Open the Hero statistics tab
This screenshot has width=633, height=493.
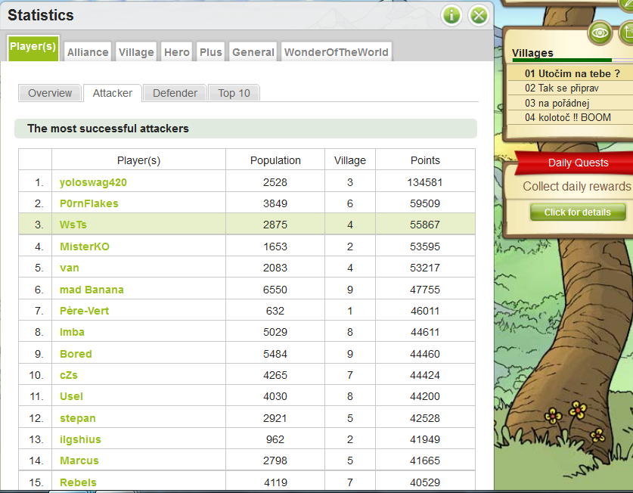[x=177, y=52]
